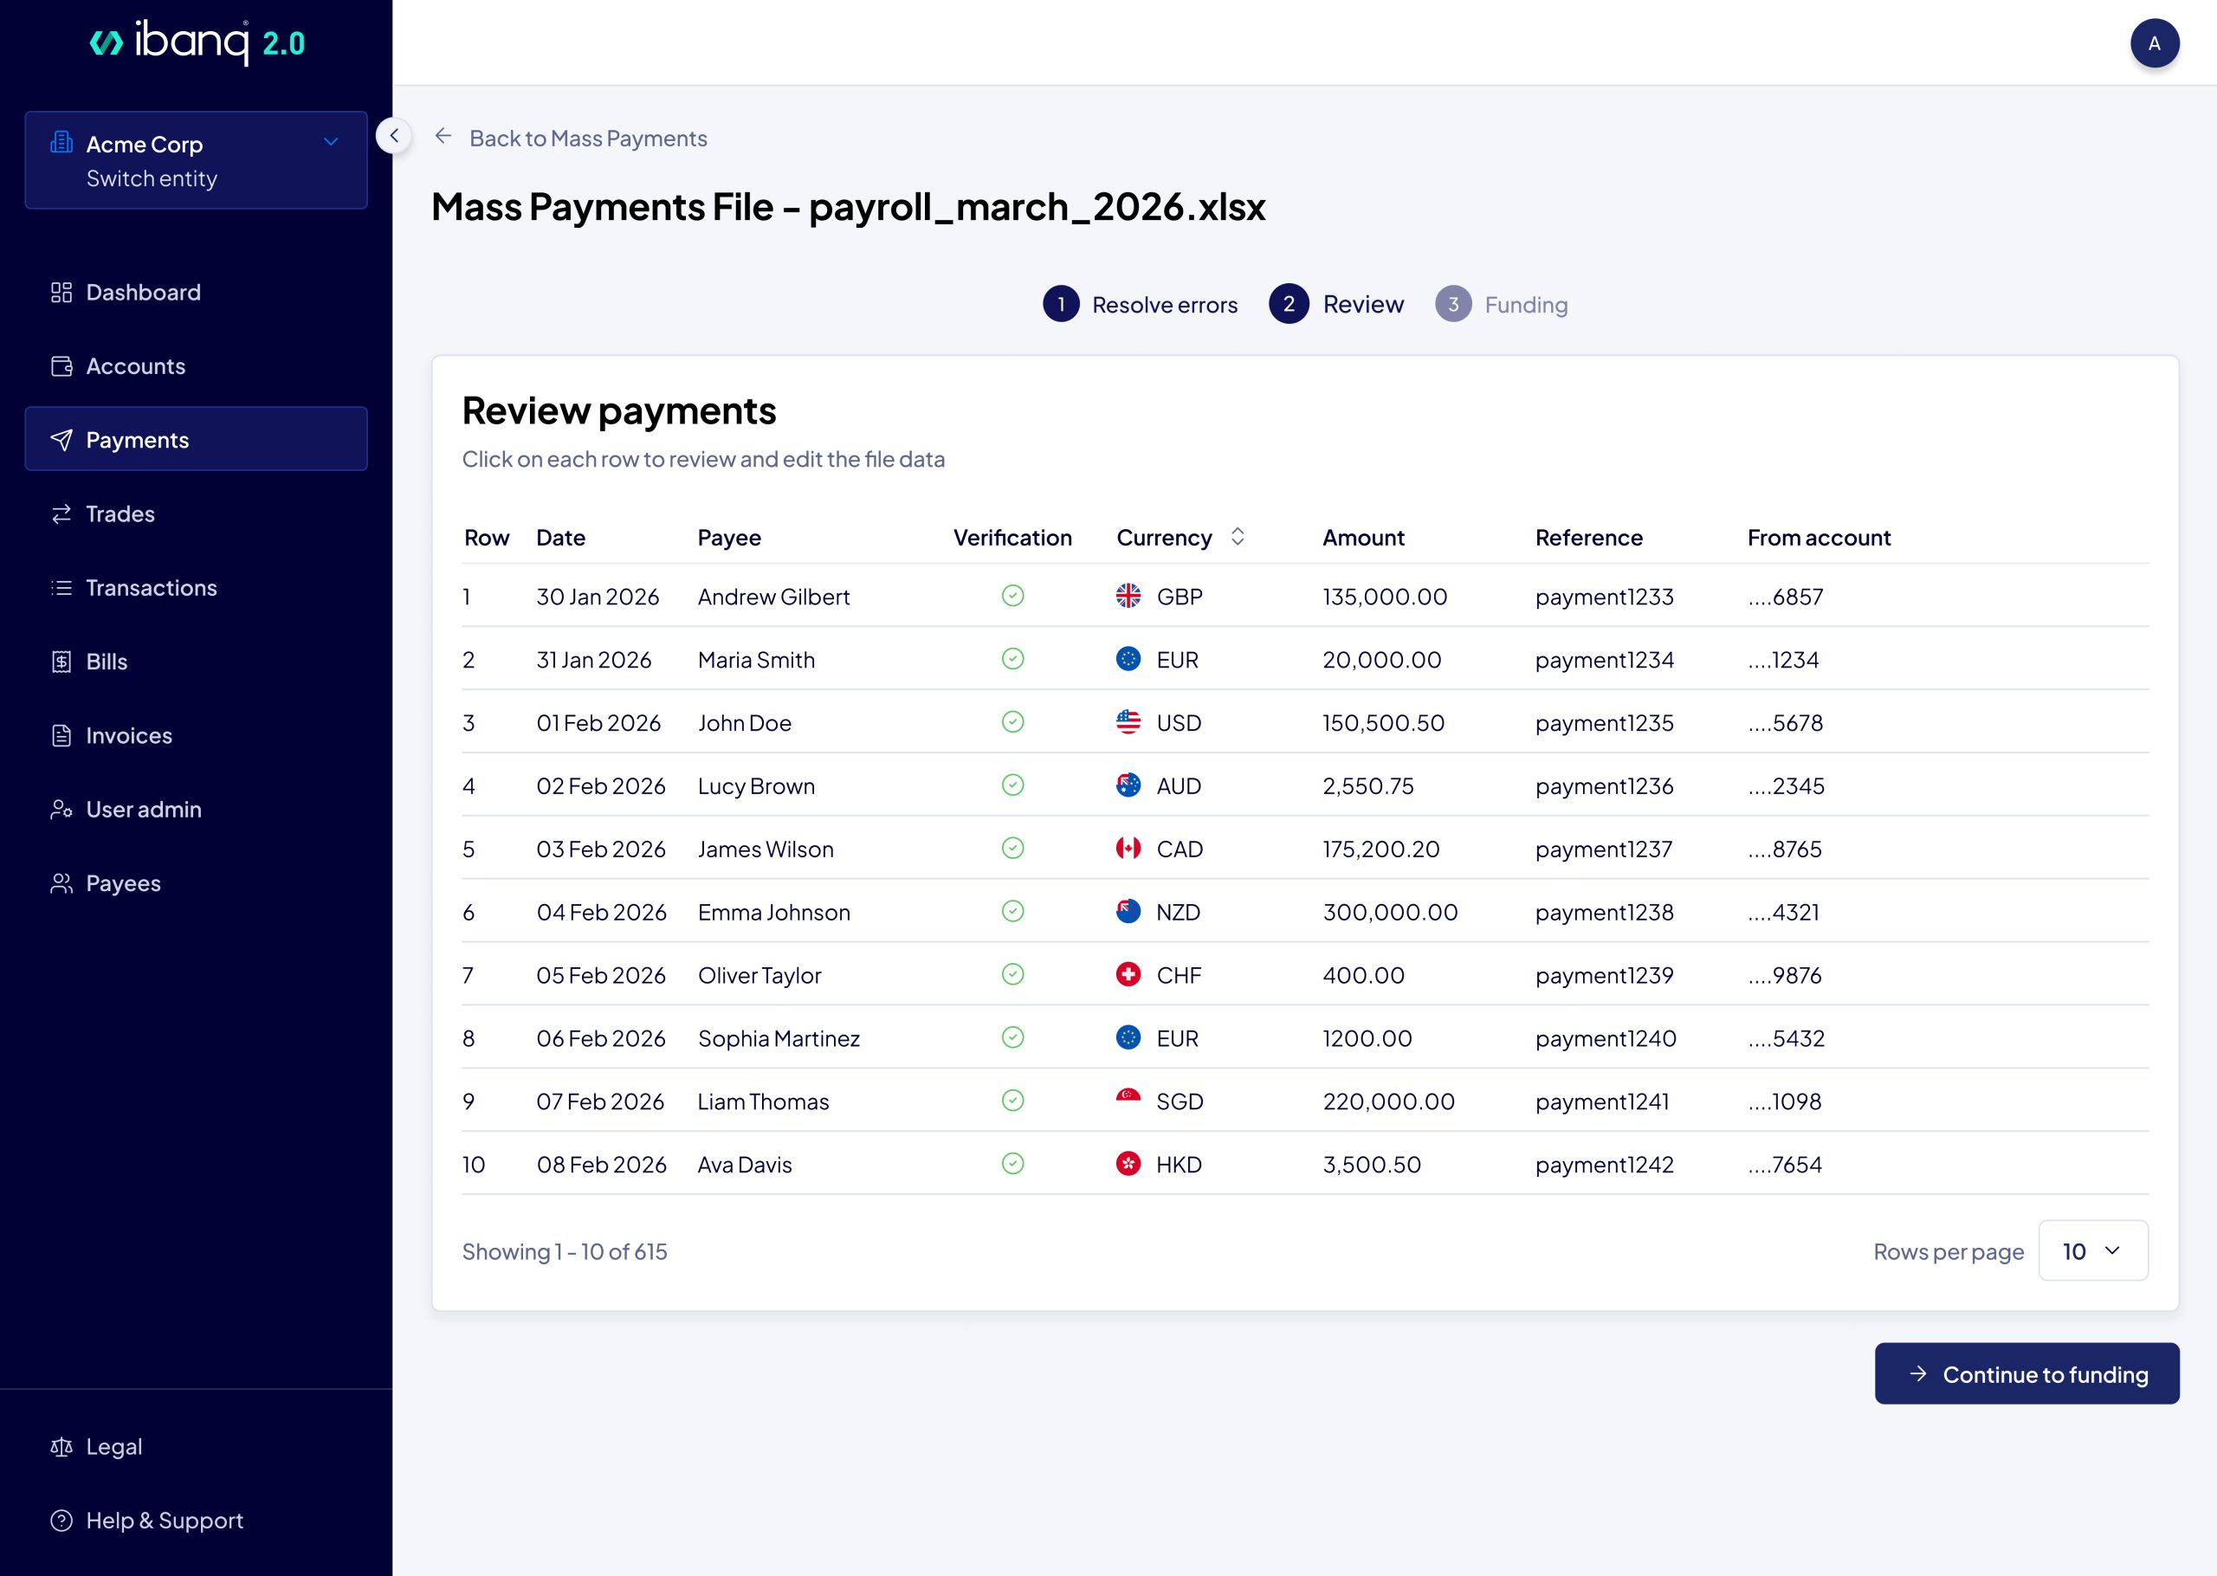Open Accounts from the sidebar

point(196,365)
